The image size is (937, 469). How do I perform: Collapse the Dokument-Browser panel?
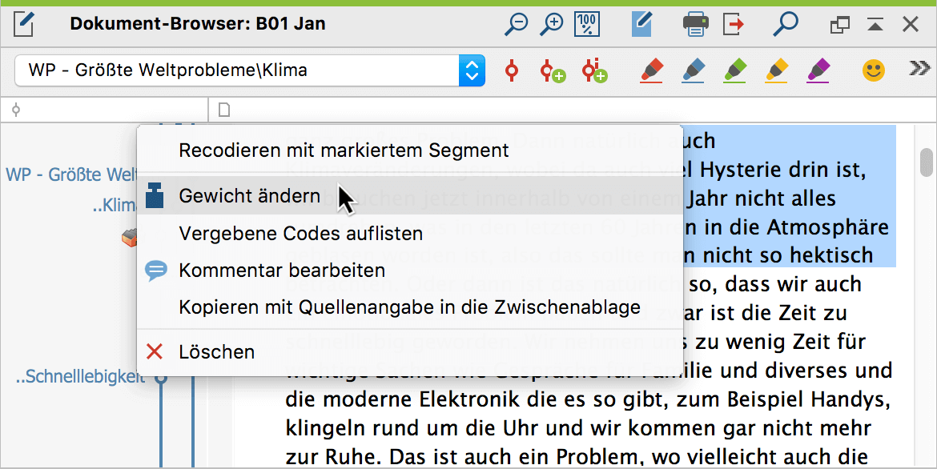click(875, 25)
